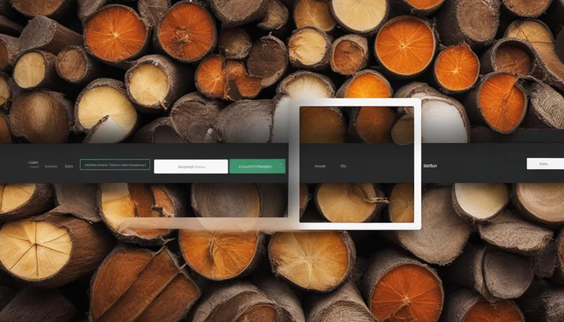Focus the green-outlined search field
The image size is (564, 322).
115,165
